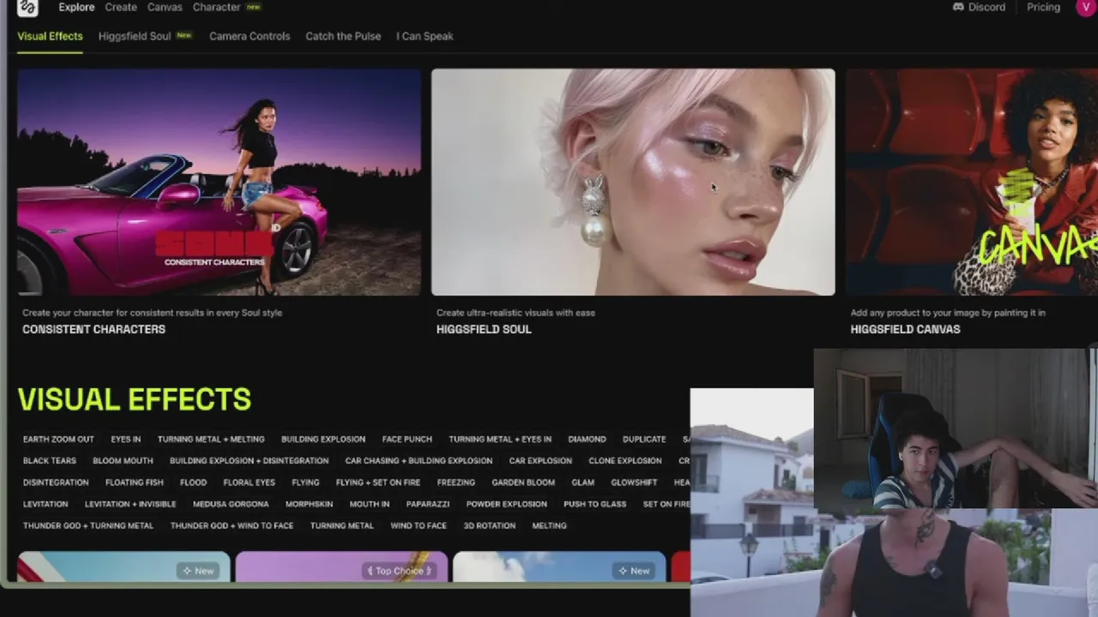Click the Higgsfield logo icon
This screenshot has width=1098, height=617.
pyautogui.click(x=27, y=7)
